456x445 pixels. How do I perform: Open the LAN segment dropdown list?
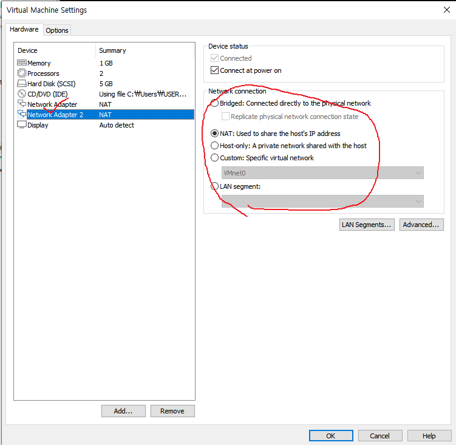pos(322,202)
